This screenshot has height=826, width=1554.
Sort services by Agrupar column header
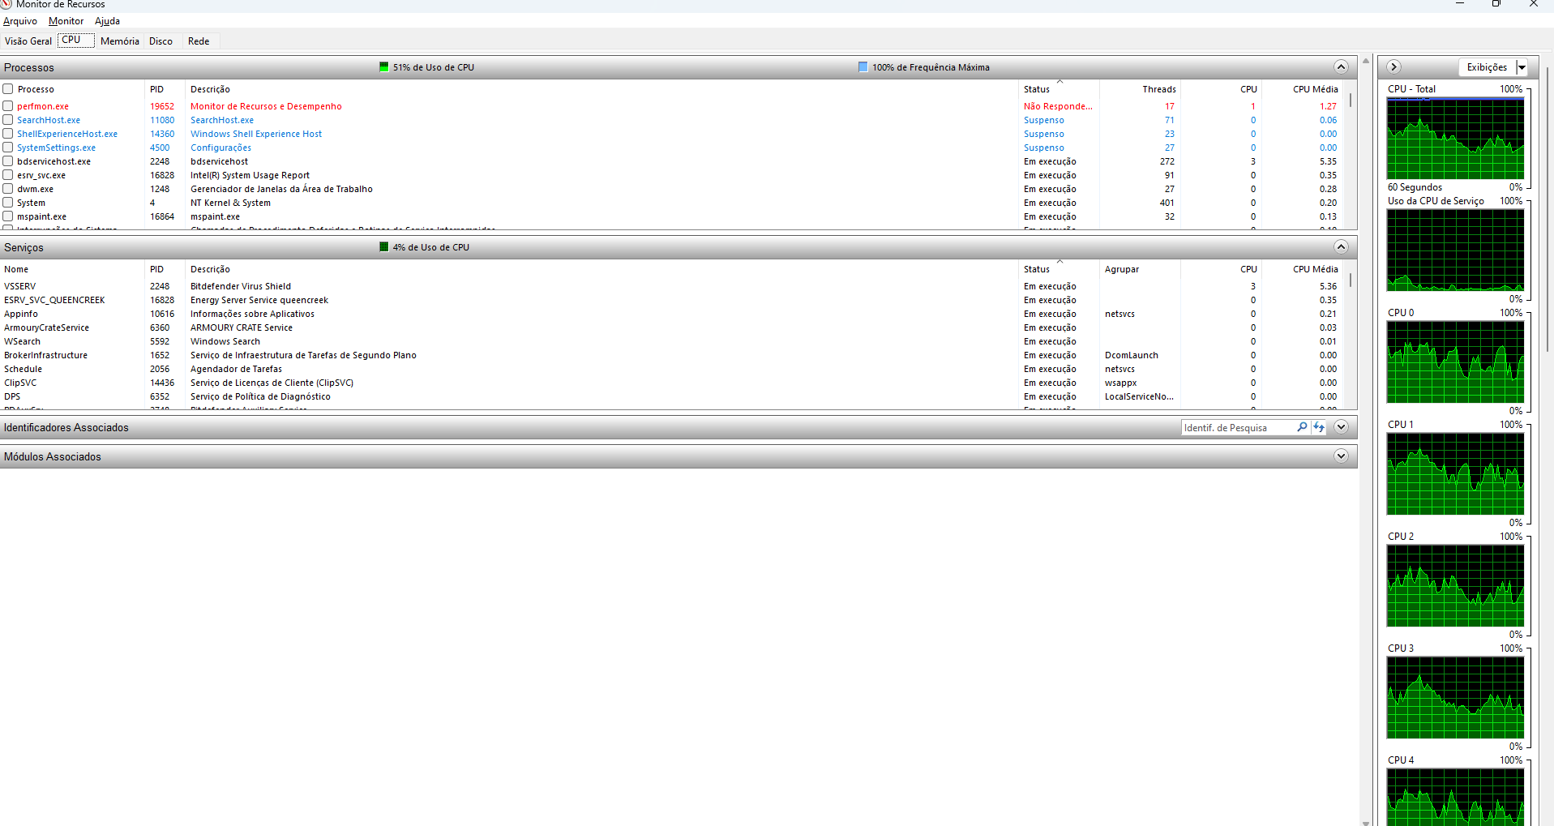pyautogui.click(x=1139, y=269)
